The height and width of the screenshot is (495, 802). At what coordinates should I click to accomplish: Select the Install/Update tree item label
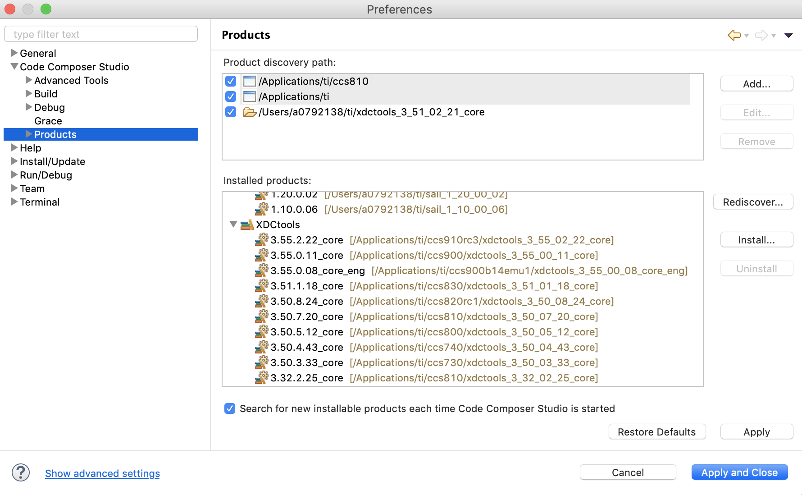(x=52, y=161)
